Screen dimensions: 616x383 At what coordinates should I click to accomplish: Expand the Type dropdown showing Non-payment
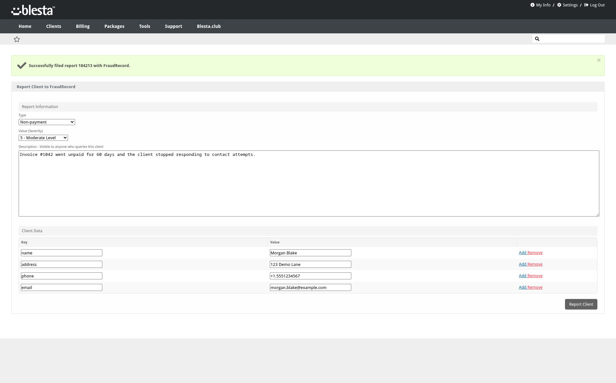(47, 122)
